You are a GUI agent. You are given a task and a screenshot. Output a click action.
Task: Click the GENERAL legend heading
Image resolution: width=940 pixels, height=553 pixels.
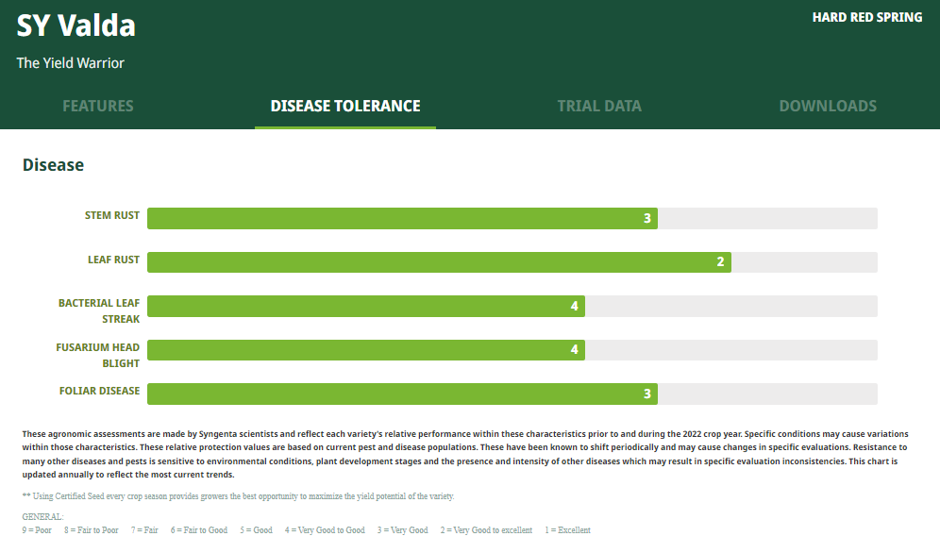coord(42,516)
